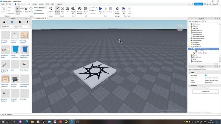Click the undo arrow in title toolbar
The width and height of the screenshot is (221, 124).
(21, 4)
